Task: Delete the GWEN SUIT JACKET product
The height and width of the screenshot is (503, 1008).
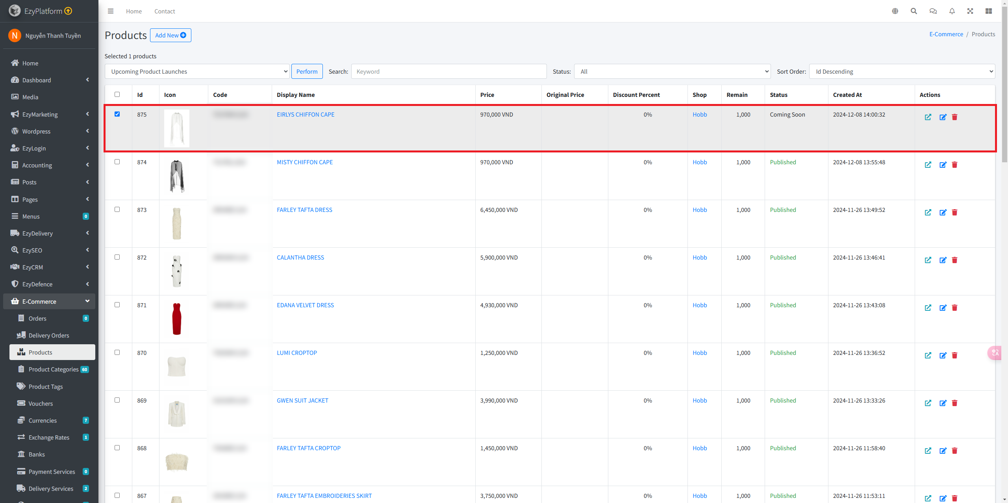Action: (x=954, y=403)
